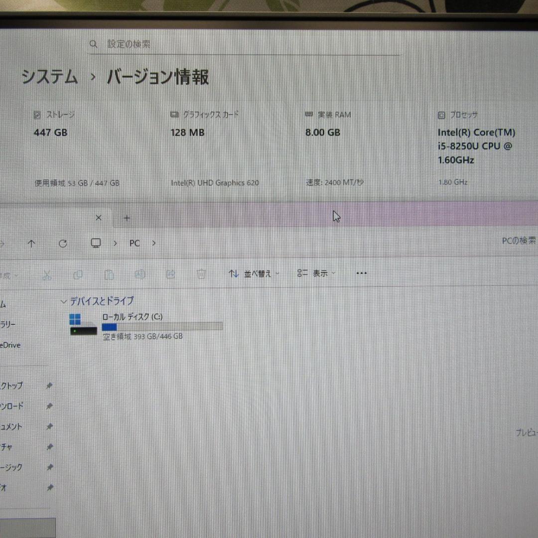Screen dimensions: 538x538
Task: Click PC in the address bar
Action: point(134,243)
